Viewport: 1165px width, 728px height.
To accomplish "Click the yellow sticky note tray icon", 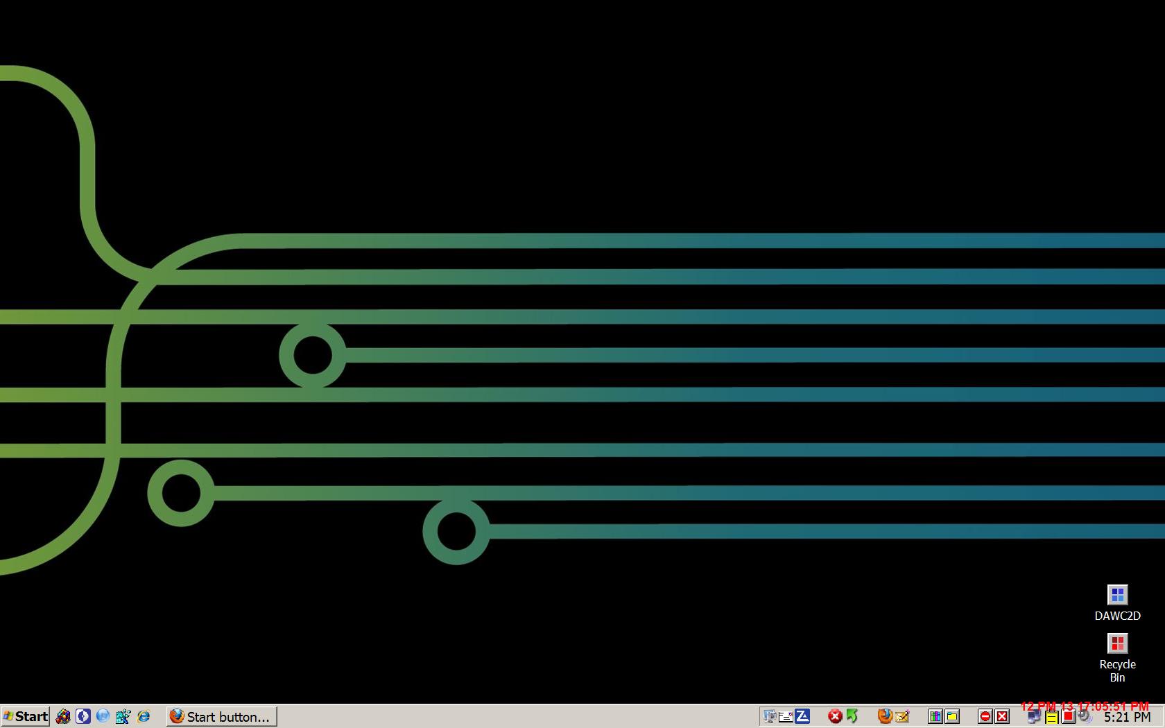I will (x=1051, y=718).
